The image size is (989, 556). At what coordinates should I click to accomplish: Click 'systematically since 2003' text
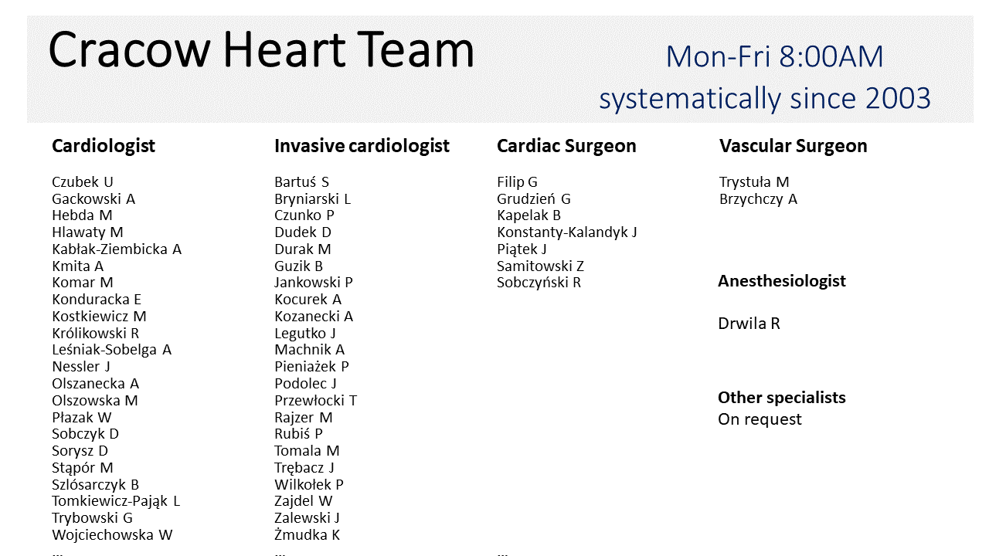765,99
